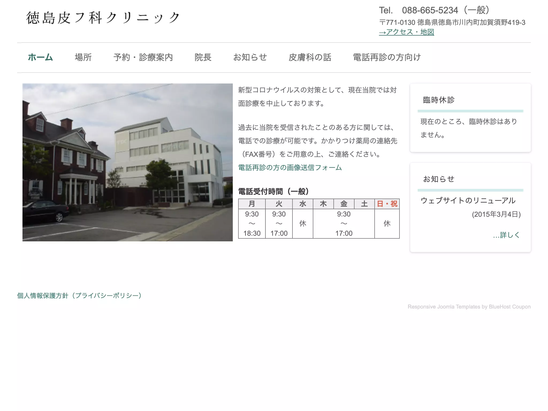The image size is (548, 411).
Task: Click the address 〒771-0130 text
Action: pos(452,22)
